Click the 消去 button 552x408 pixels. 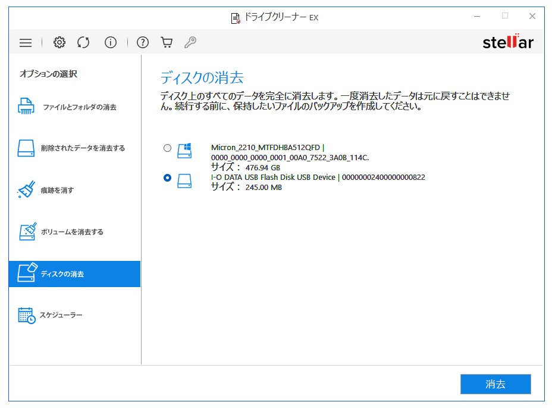[495, 384]
